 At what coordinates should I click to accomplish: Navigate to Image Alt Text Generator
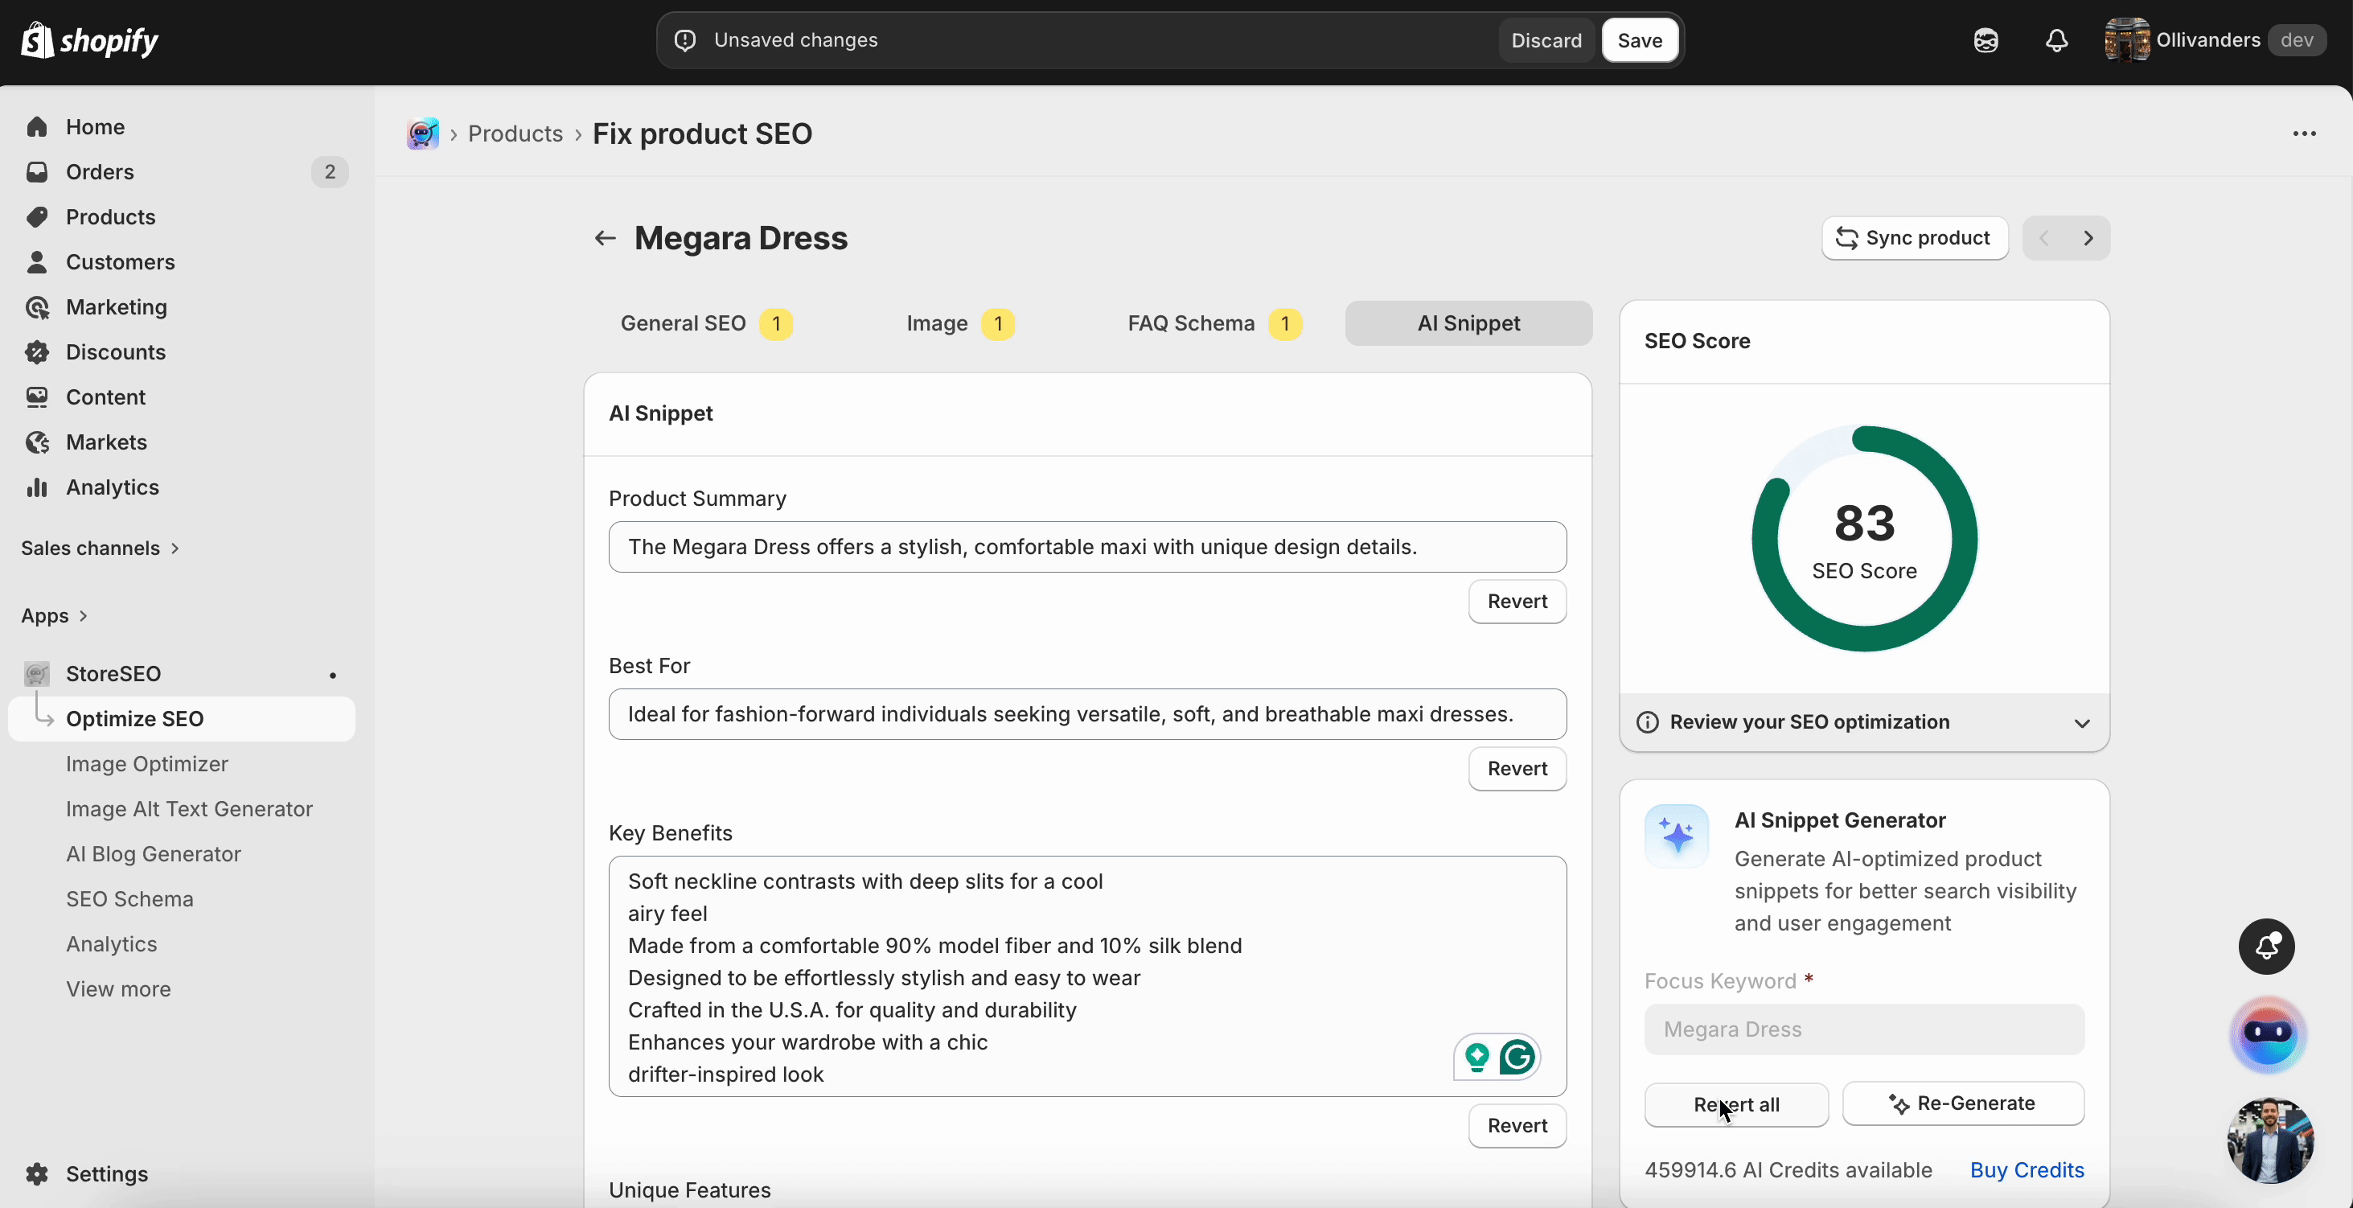pyautogui.click(x=189, y=810)
